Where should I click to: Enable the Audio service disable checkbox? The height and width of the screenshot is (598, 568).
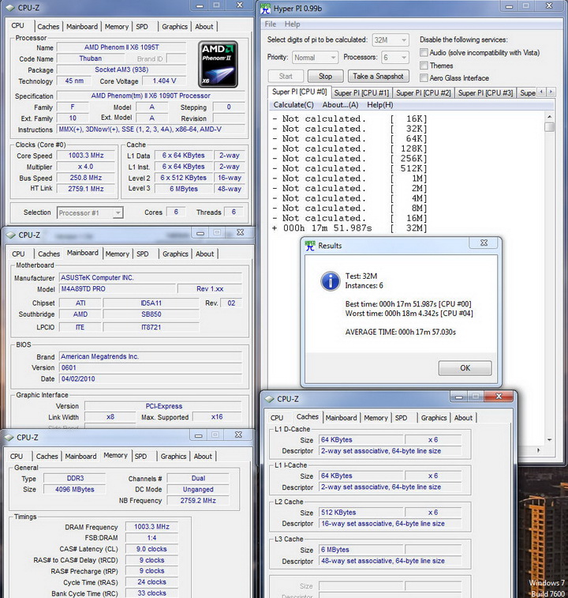424,52
